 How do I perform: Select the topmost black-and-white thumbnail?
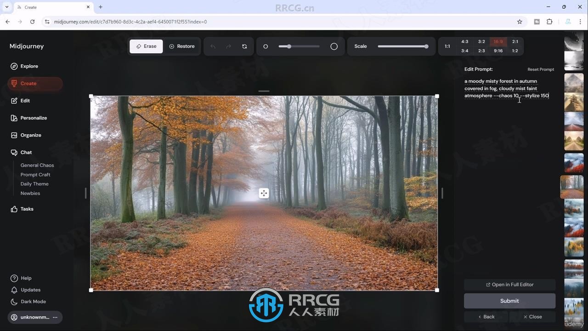coord(574,40)
